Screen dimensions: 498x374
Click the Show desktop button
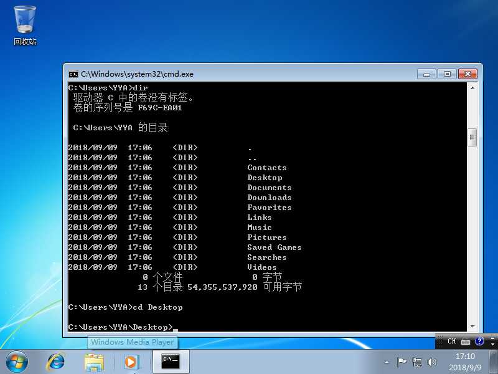click(x=494, y=362)
